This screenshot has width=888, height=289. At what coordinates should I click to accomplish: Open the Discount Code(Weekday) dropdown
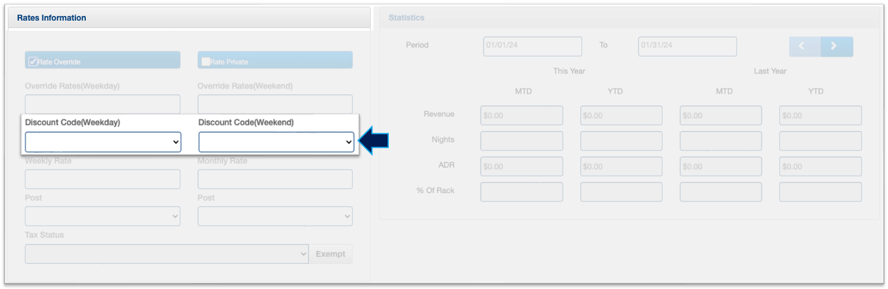pos(103,142)
